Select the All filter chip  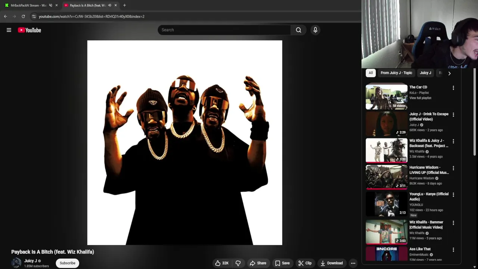[370, 73]
